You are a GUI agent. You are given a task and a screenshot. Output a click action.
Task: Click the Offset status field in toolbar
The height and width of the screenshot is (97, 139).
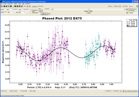118,6
